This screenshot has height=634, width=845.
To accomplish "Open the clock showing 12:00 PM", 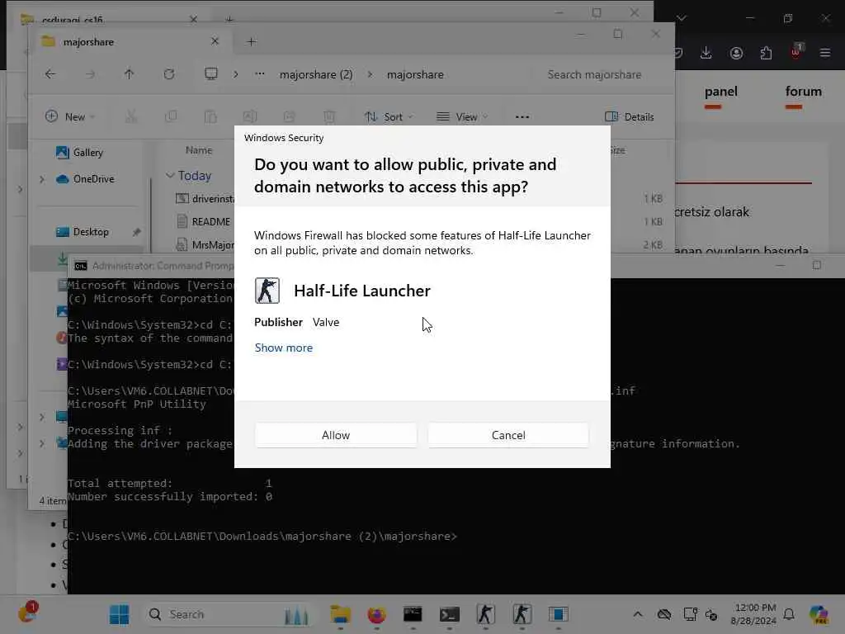I will click(754, 614).
